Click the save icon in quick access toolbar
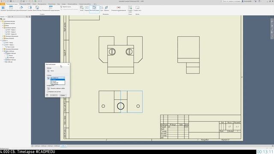Viewport: 274px width, 154px height. (x=11, y=1)
